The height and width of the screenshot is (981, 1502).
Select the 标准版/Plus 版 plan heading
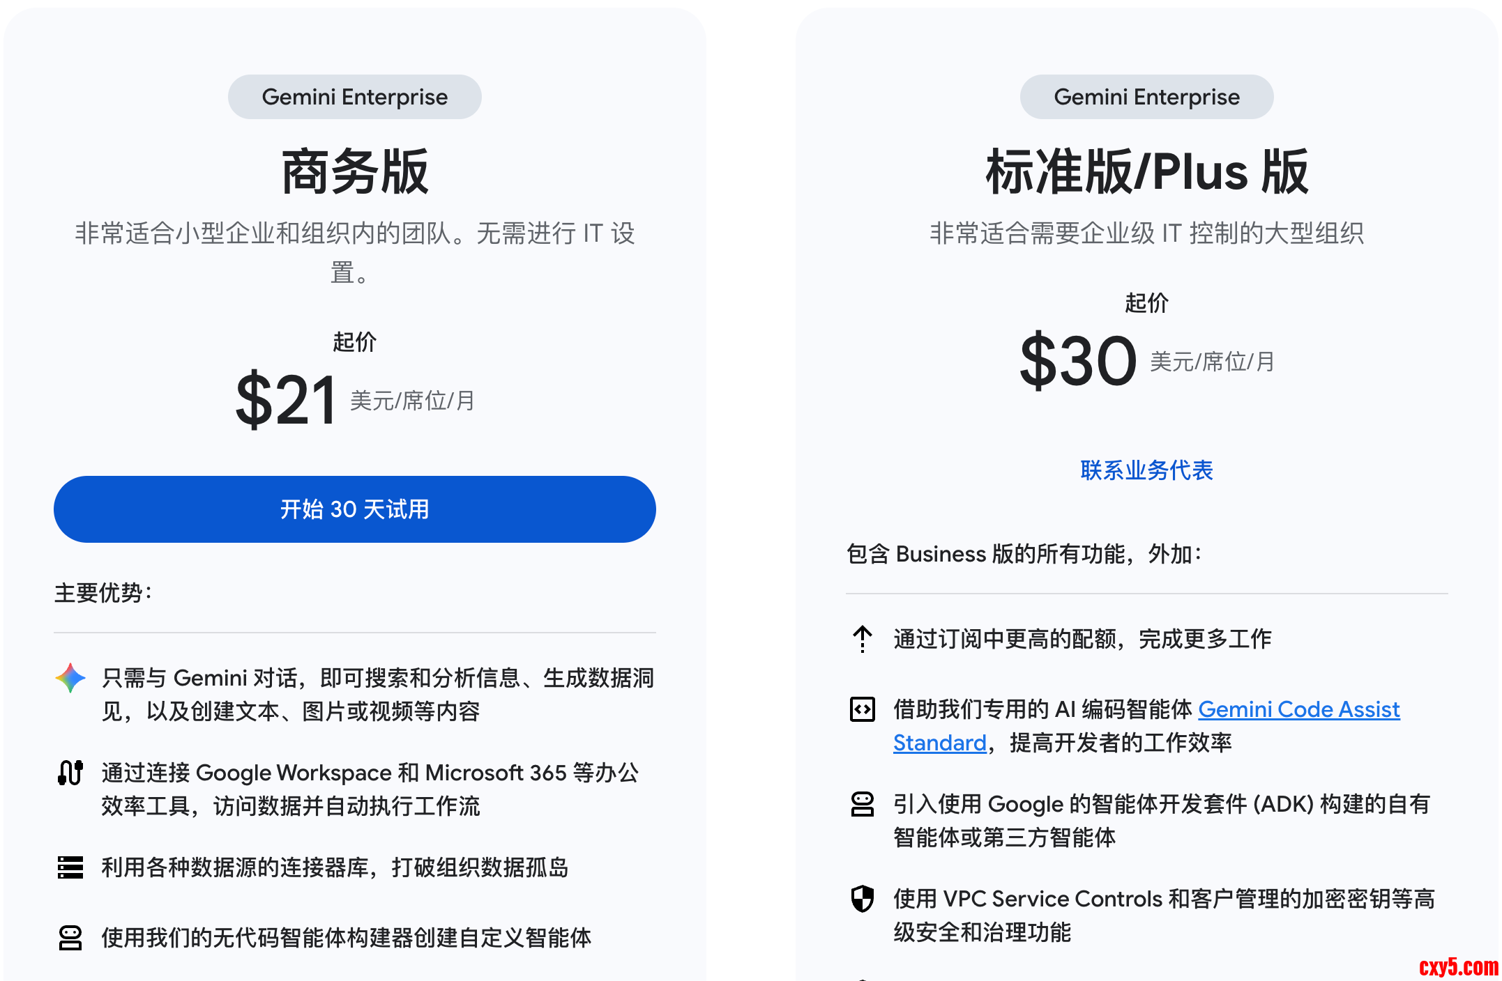(1146, 171)
